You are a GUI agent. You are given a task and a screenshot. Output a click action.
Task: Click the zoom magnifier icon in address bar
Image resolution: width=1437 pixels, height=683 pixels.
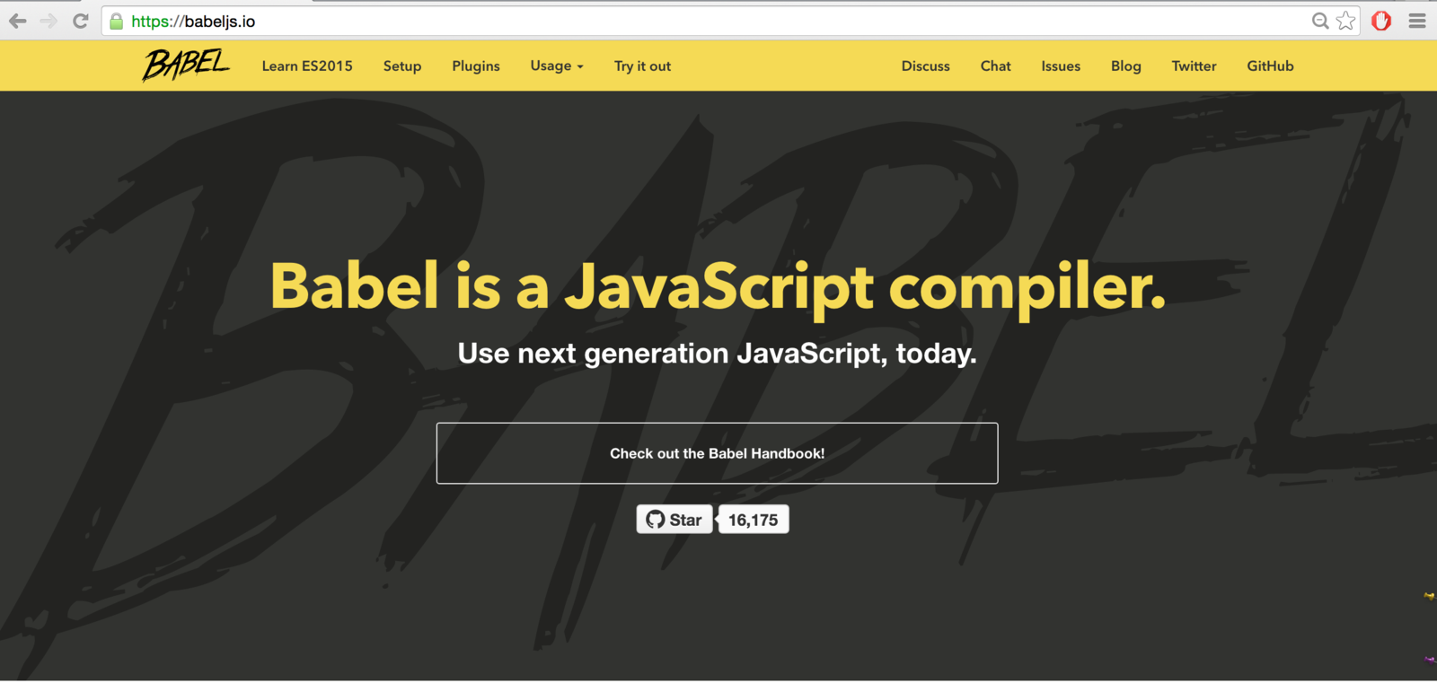coord(1319,21)
